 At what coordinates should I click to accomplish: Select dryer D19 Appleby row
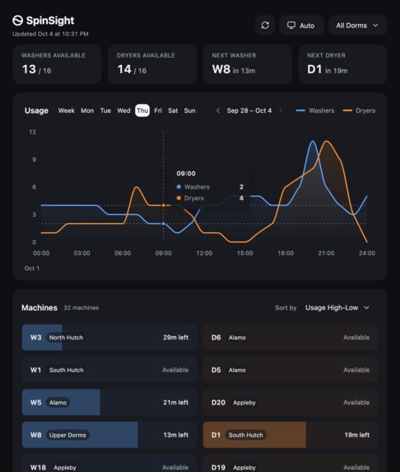(x=291, y=464)
